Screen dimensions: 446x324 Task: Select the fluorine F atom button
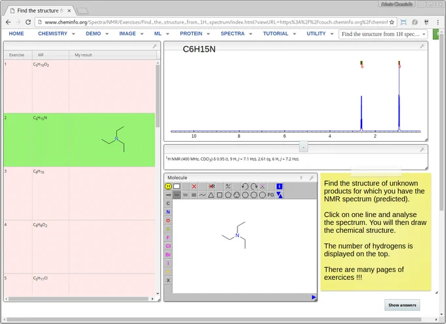coord(168,237)
